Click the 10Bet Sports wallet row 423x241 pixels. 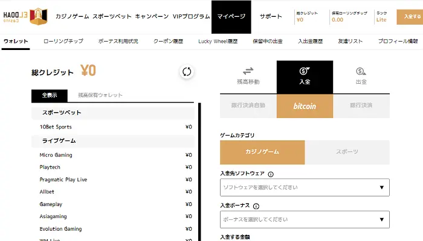pyautogui.click(x=113, y=127)
